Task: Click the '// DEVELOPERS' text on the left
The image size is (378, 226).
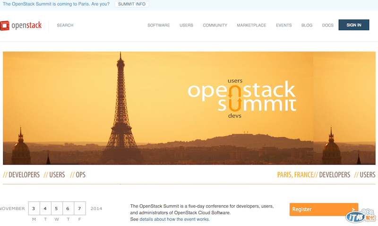Action: [x=21, y=174]
